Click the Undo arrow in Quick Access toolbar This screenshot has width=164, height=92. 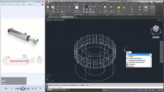tap(64, 2)
